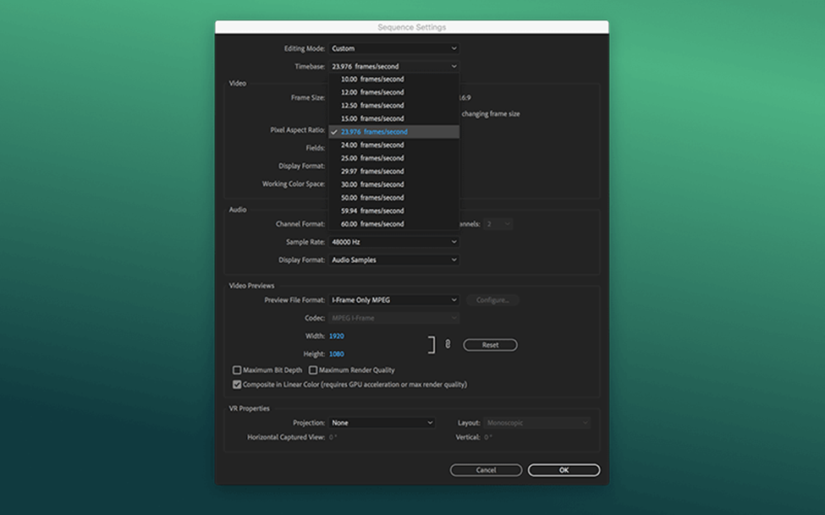The width and height of the screenshot is (825, 515).
Task: Select 30.00 frames/second option
Action: [x=394, y=184]
